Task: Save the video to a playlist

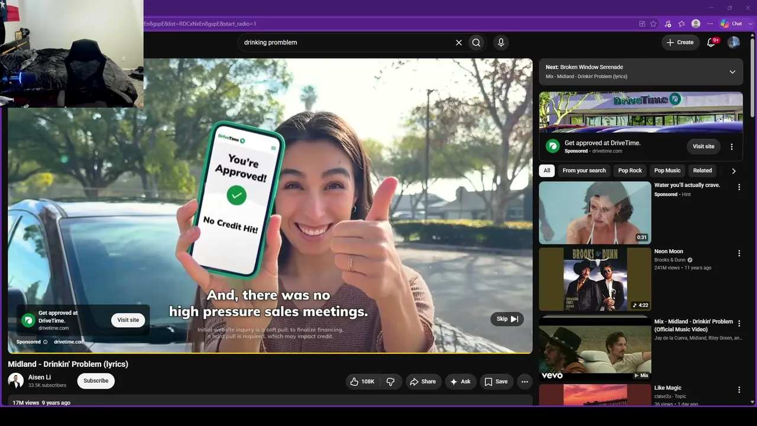Action: (496, 382)
